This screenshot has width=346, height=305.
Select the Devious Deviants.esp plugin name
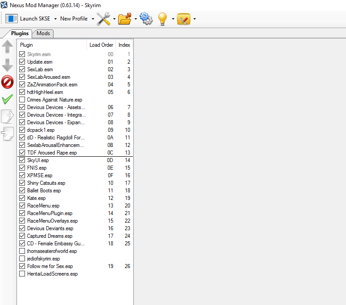50,228
